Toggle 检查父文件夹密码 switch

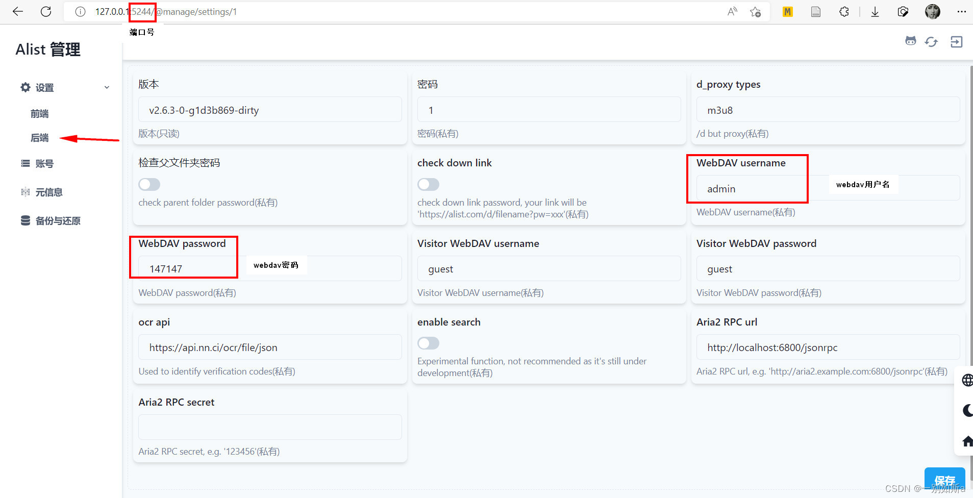coord(149,184)
